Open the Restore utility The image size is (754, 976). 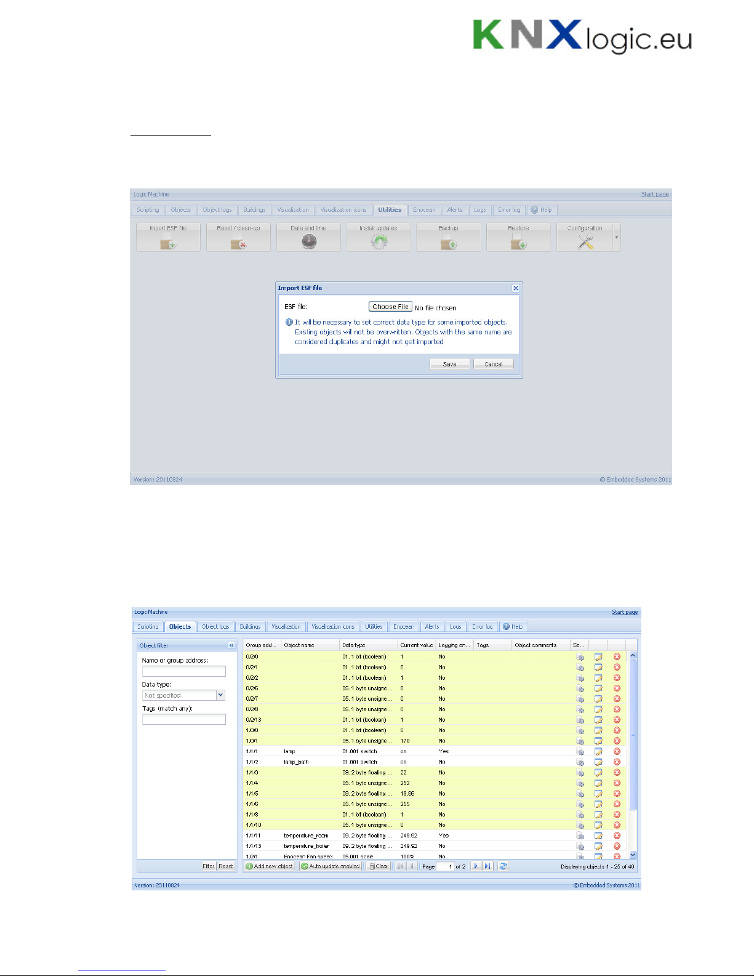tap(518, 237)
